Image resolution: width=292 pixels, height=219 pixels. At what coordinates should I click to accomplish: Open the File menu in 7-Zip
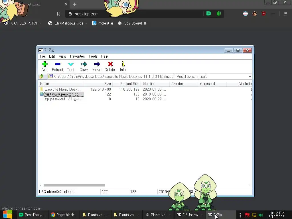(x=42, y=56)
